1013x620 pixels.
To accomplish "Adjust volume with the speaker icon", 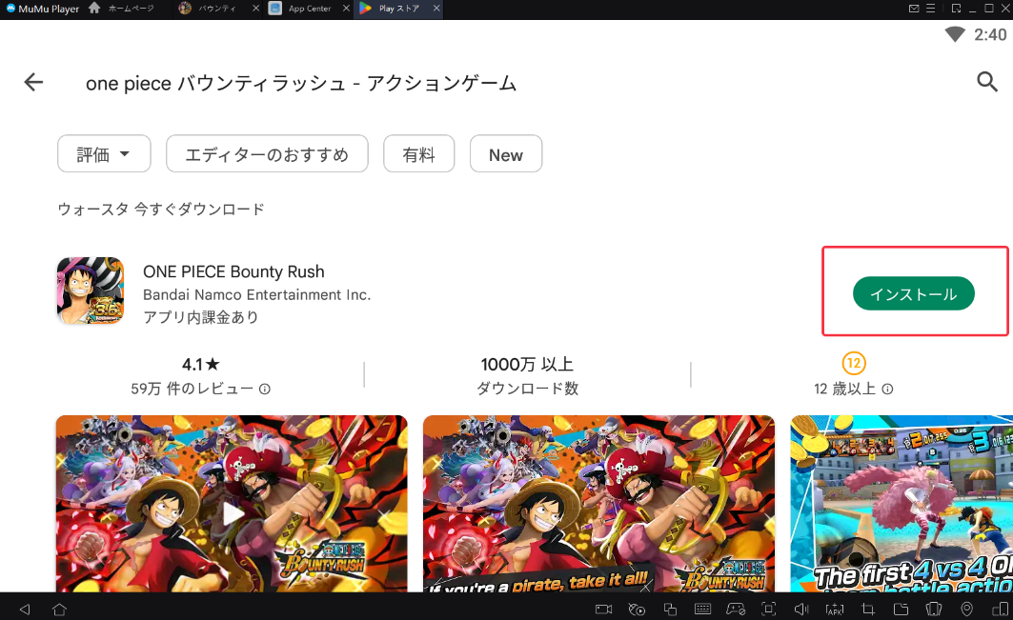I will click(x=801, y=609).
